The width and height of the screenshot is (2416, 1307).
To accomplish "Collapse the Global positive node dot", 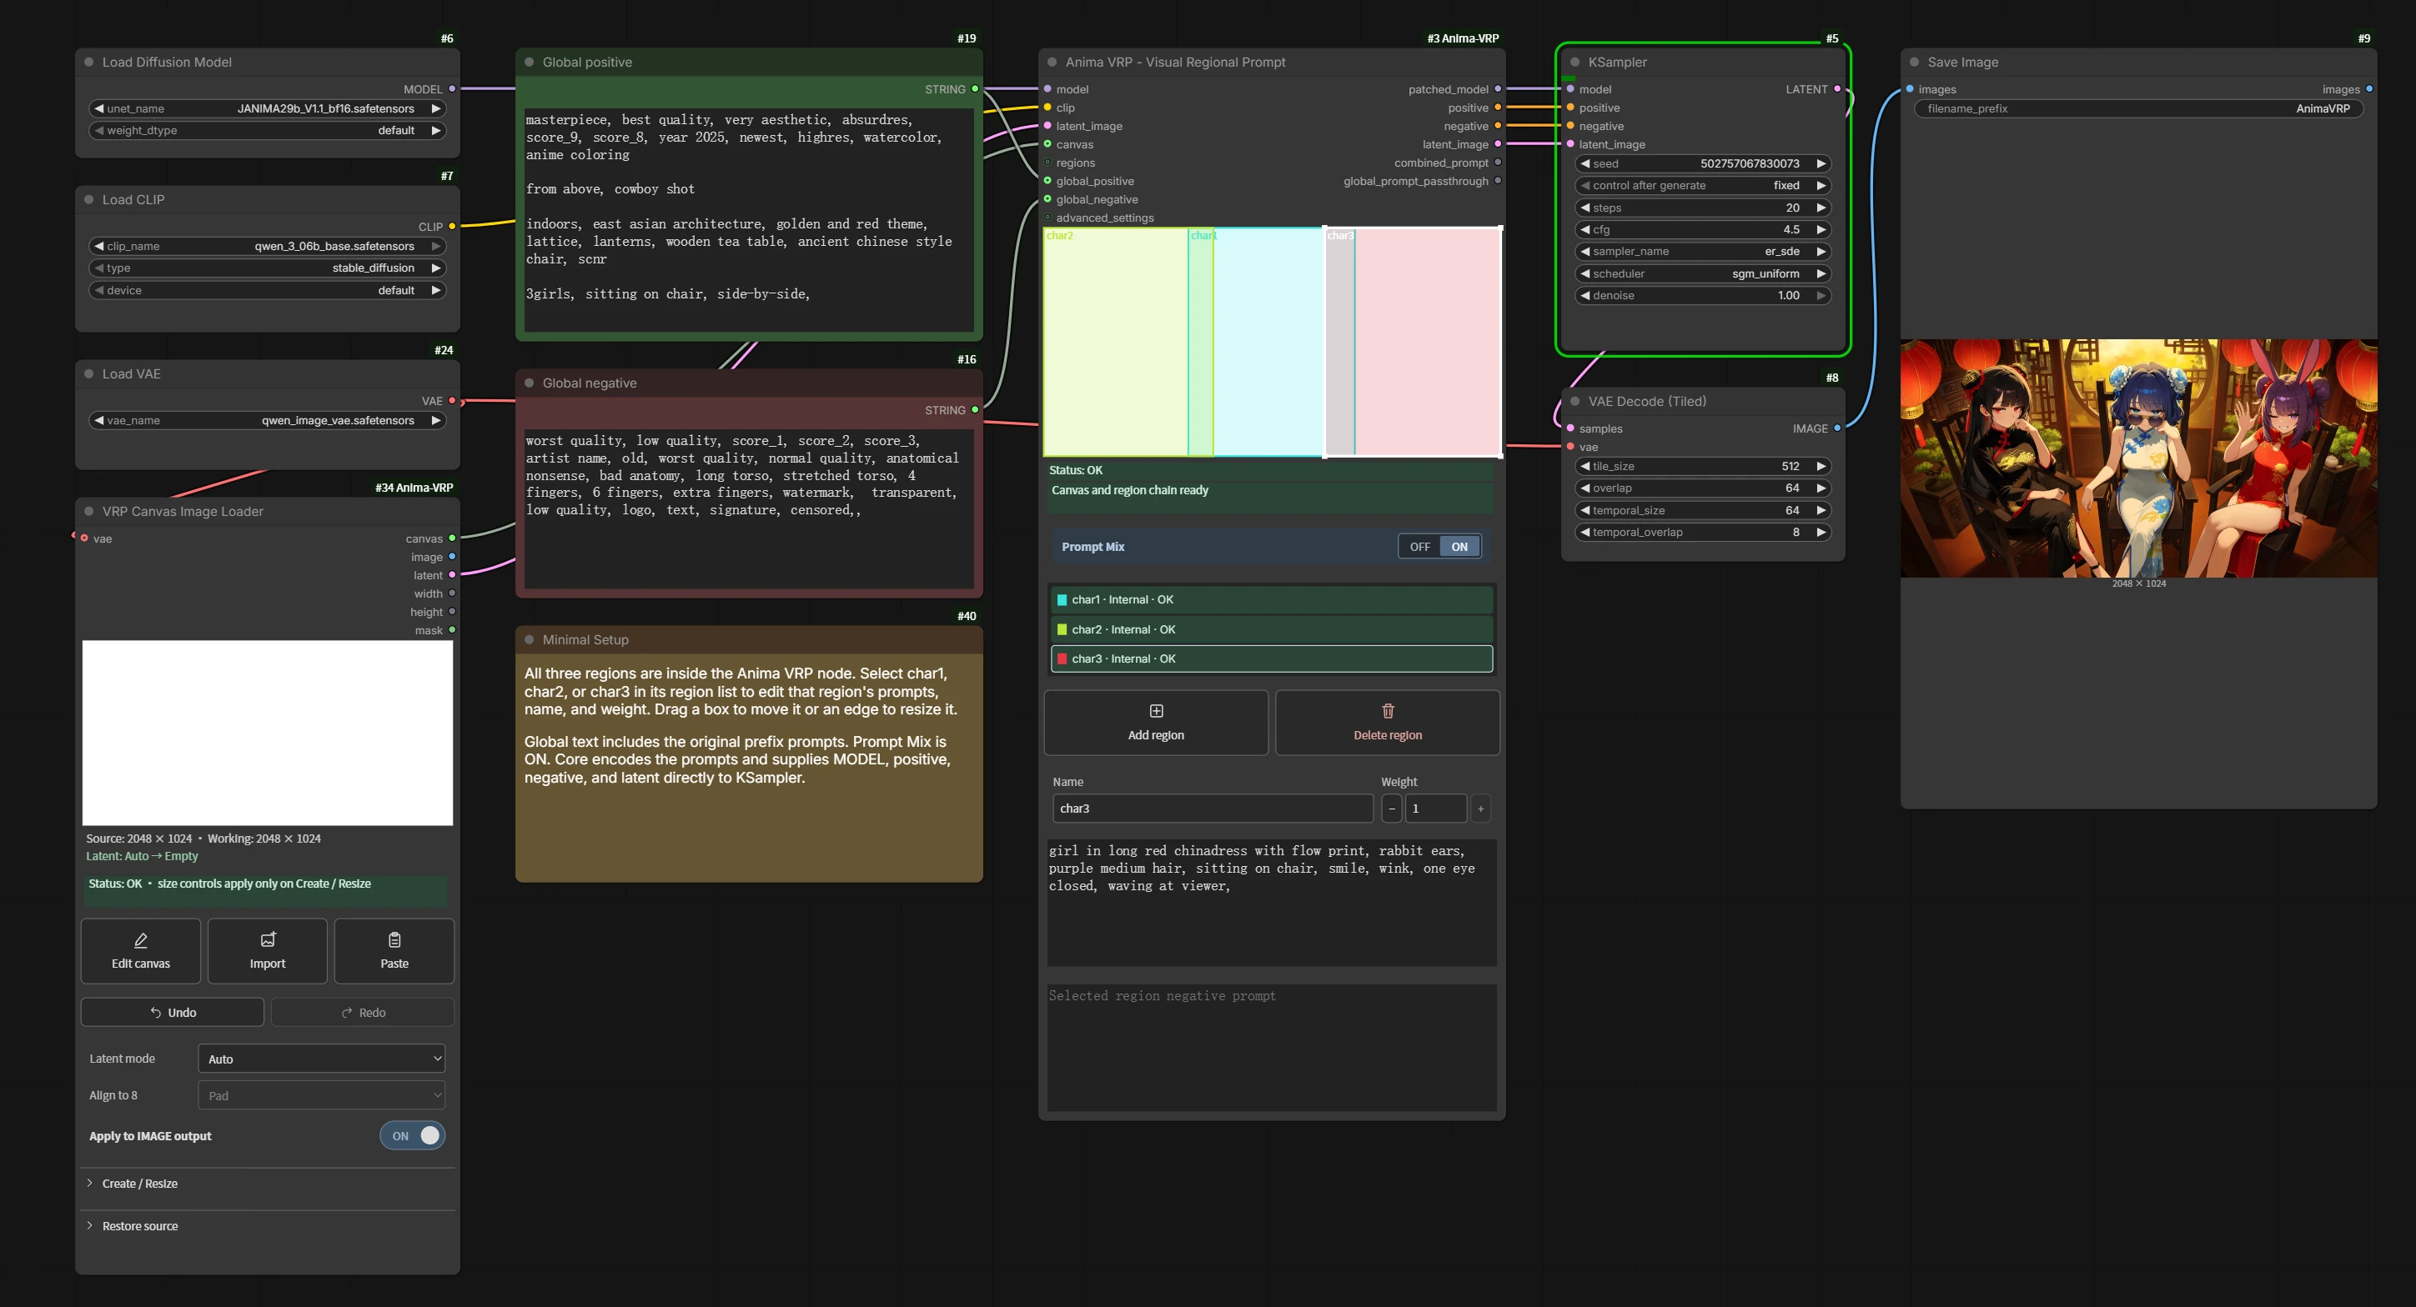I will pyautogui.click(x=529, y=62).
